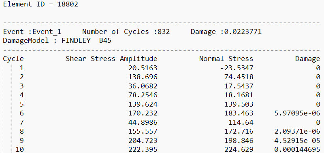Click normal stress value 224.629
324x153 pixels.
pyautogui.click(x=239, y=149)
